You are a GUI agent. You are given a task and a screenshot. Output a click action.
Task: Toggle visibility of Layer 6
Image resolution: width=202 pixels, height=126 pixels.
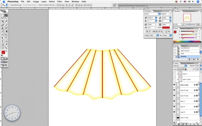174,107
